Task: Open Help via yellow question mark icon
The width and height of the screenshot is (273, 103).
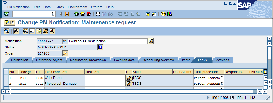Action: (163, 14)
